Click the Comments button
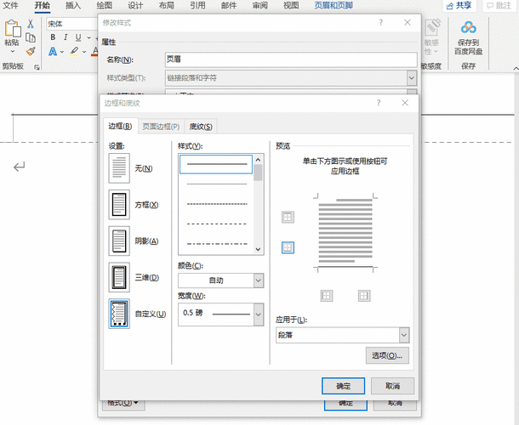The image size is (519, 425). [x=499, y=6]
